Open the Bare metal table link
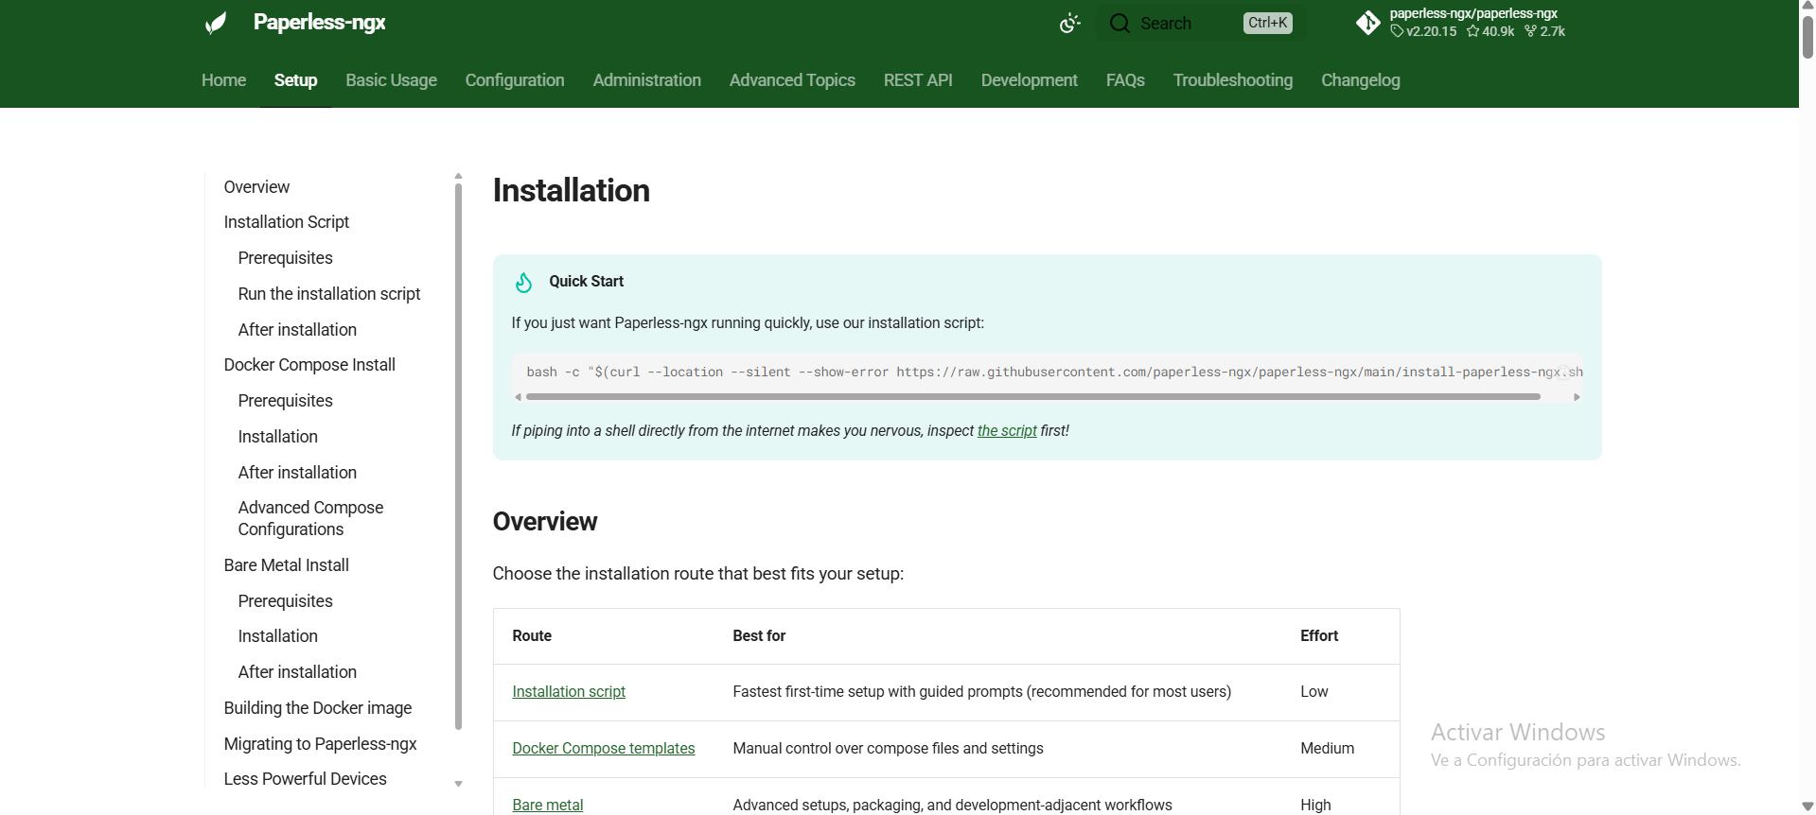 pos(548,806)
